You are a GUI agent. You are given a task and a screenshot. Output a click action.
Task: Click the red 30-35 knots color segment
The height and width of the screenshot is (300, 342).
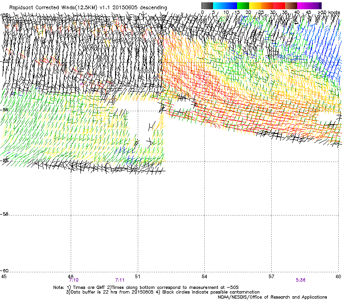pos(279,6)
